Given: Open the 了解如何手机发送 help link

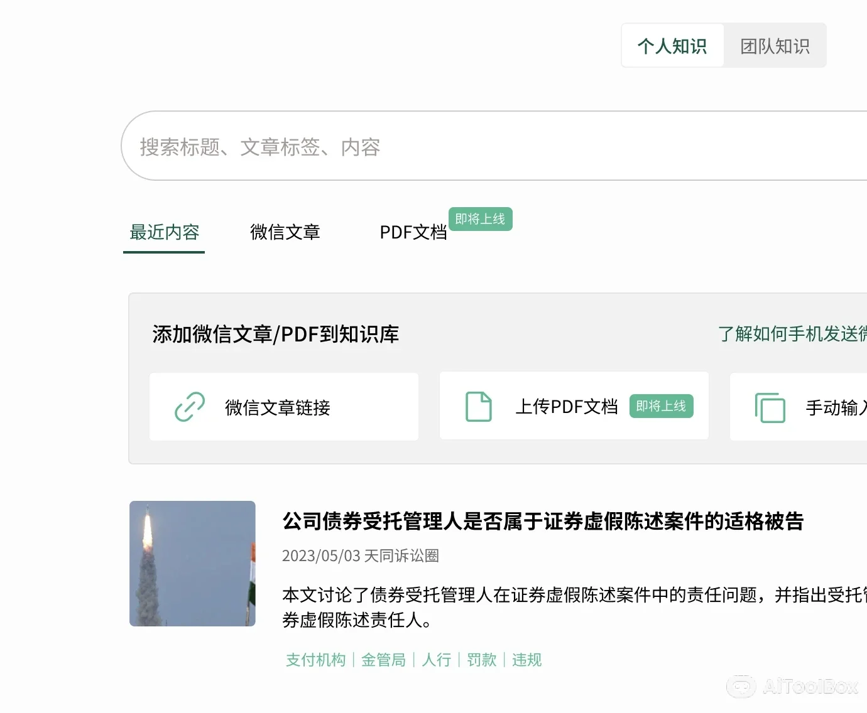Looking at the screenshot, I should (792, 334).
